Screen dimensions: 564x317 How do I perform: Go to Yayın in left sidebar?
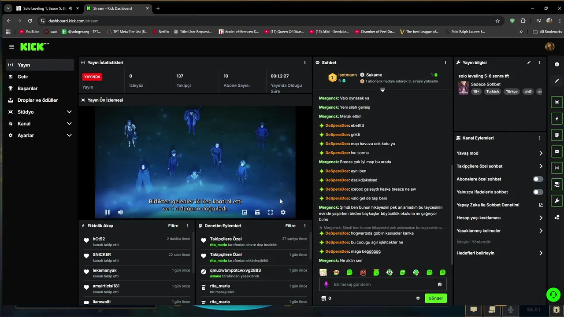tap(40, 65)
